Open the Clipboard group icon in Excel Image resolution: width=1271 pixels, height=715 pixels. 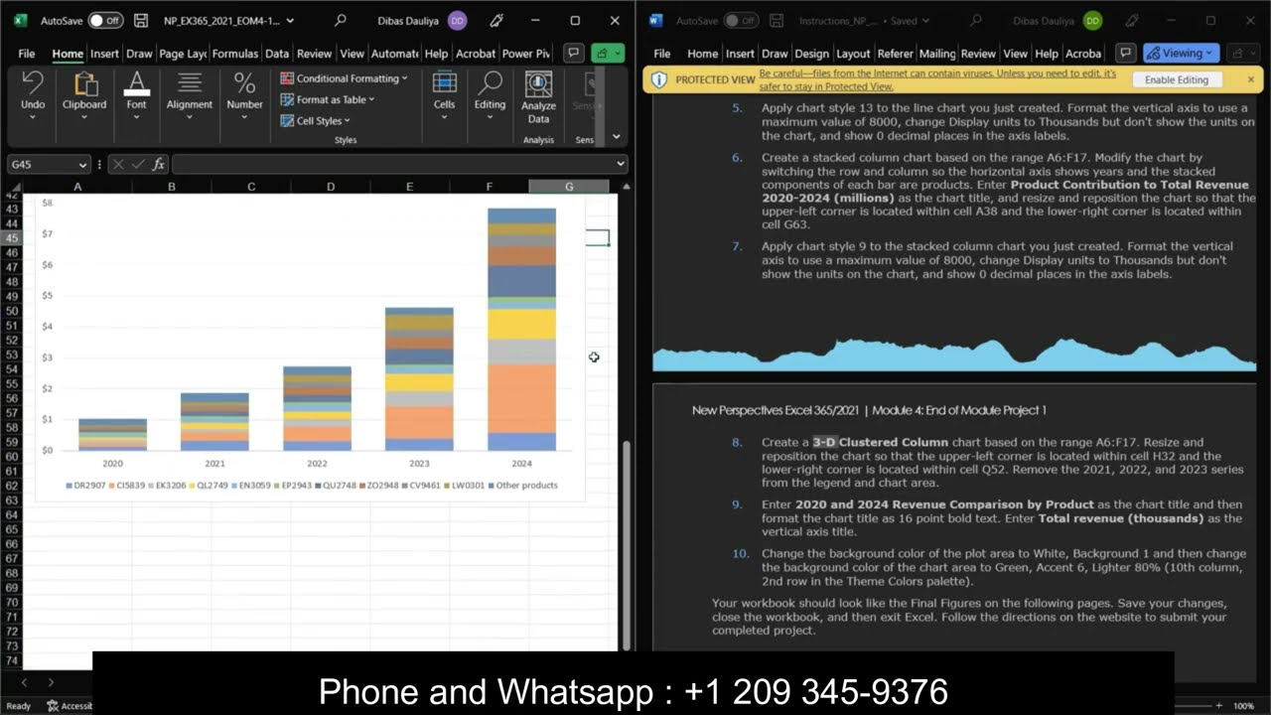pos(84,83)
